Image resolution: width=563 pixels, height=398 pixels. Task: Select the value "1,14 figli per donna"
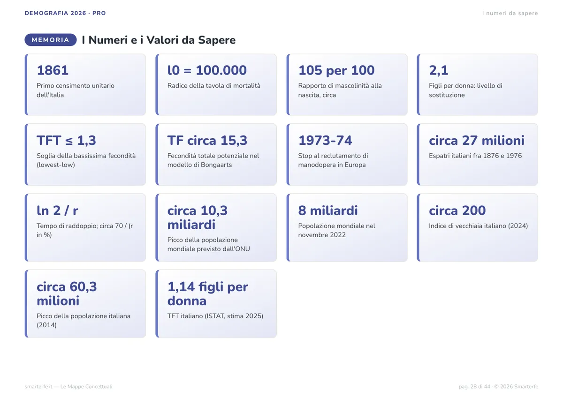click(208, 293)
